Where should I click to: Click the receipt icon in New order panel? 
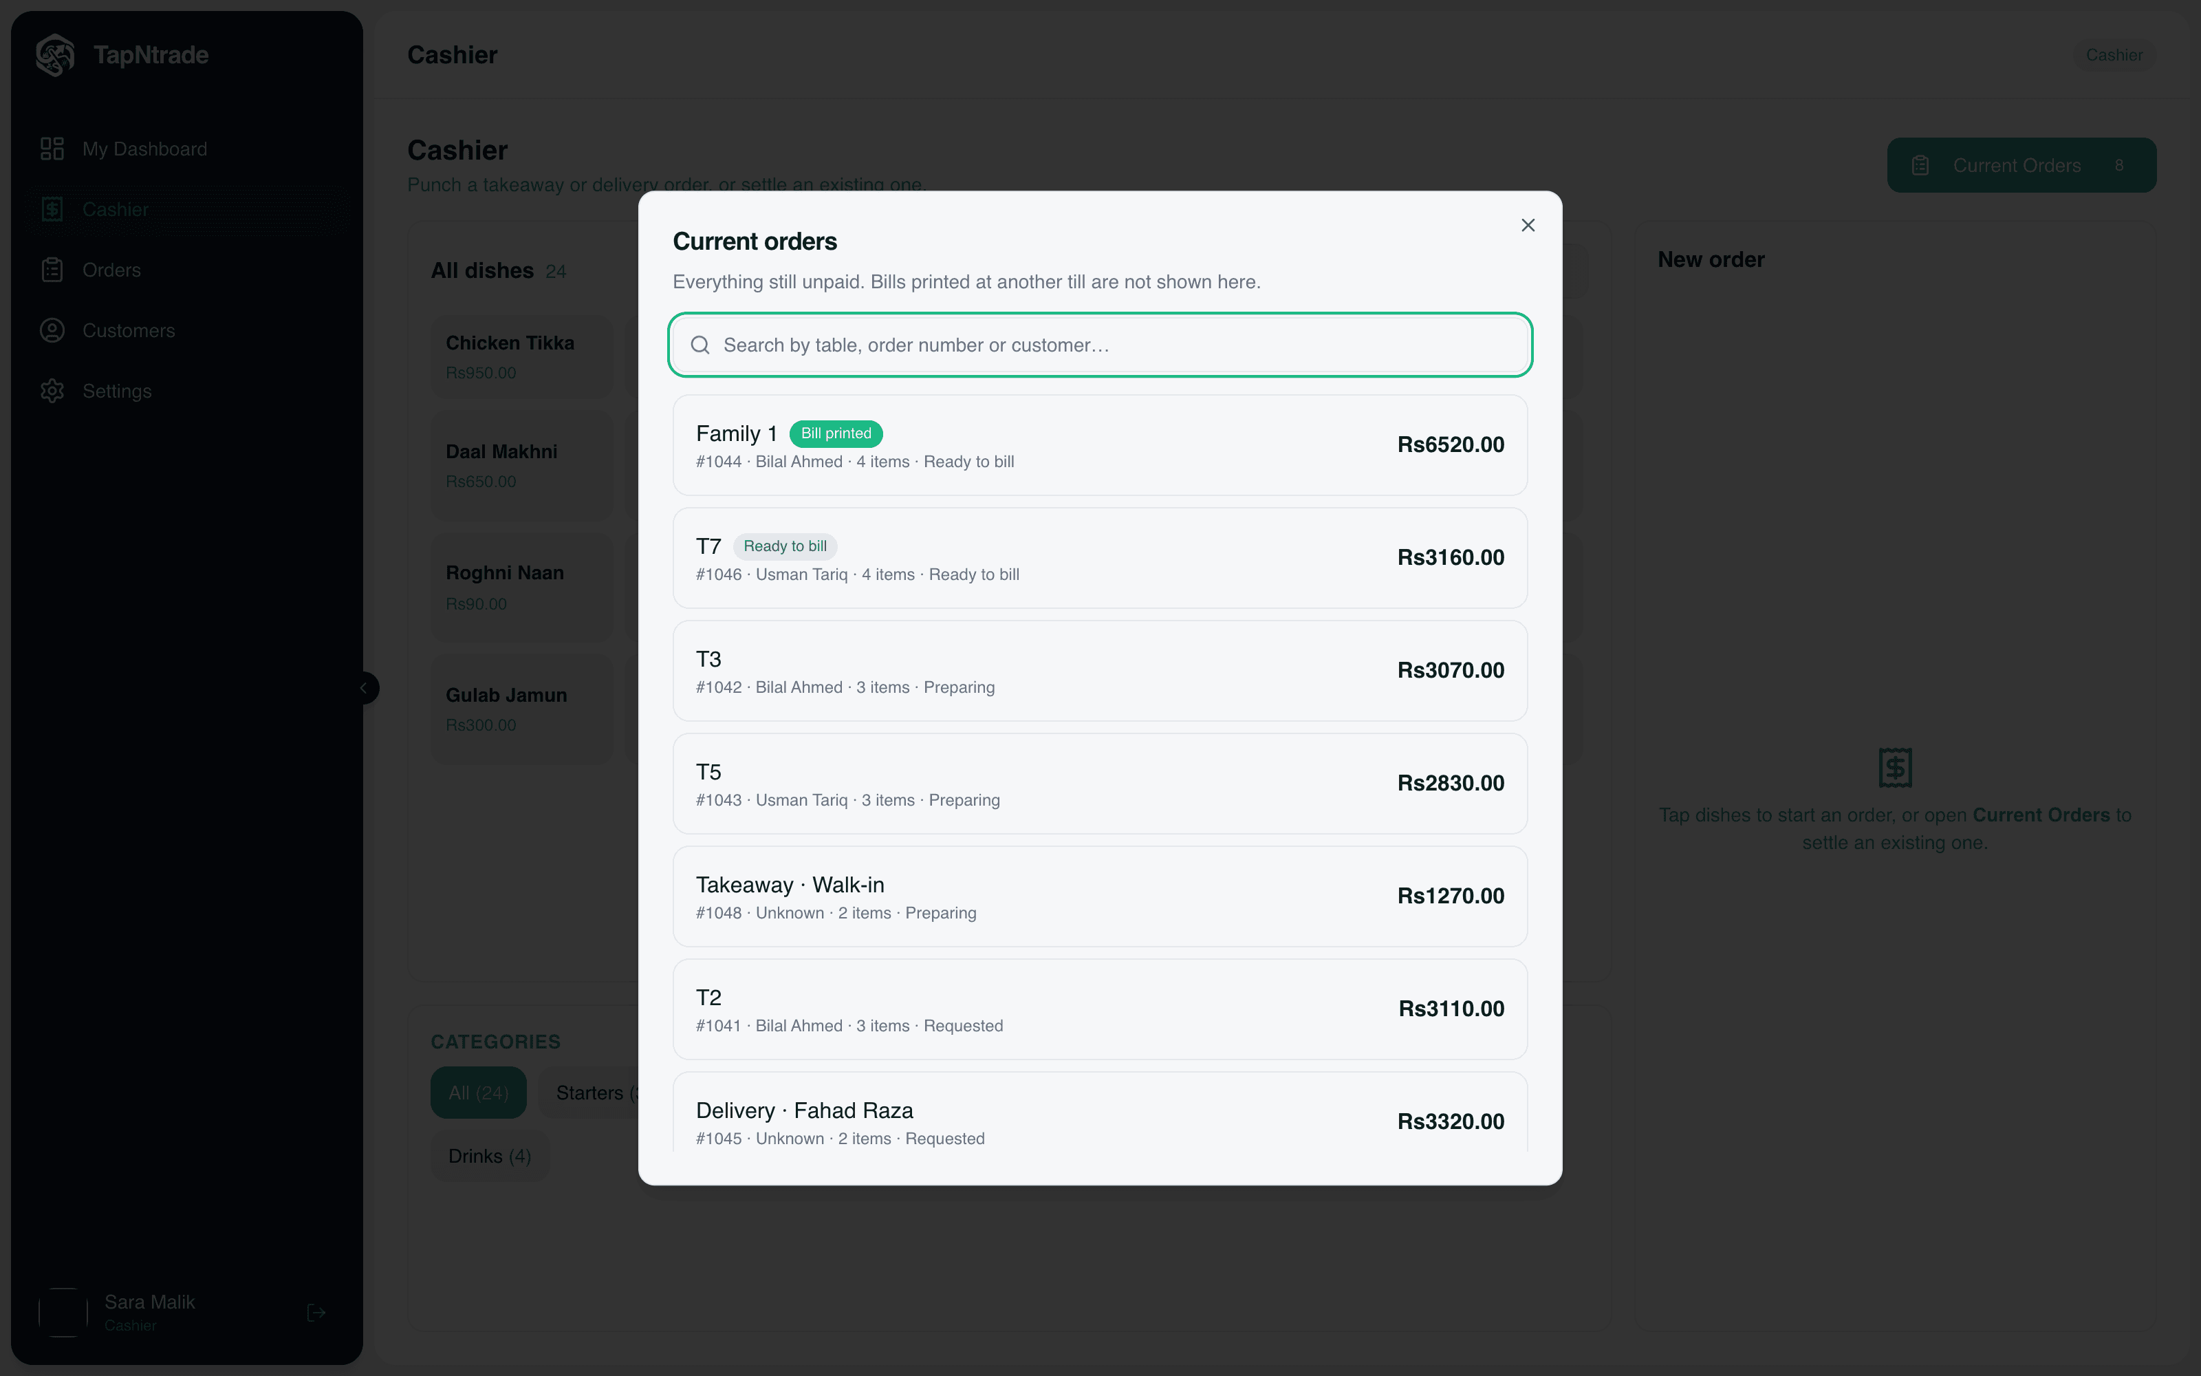click(1896, 768)
